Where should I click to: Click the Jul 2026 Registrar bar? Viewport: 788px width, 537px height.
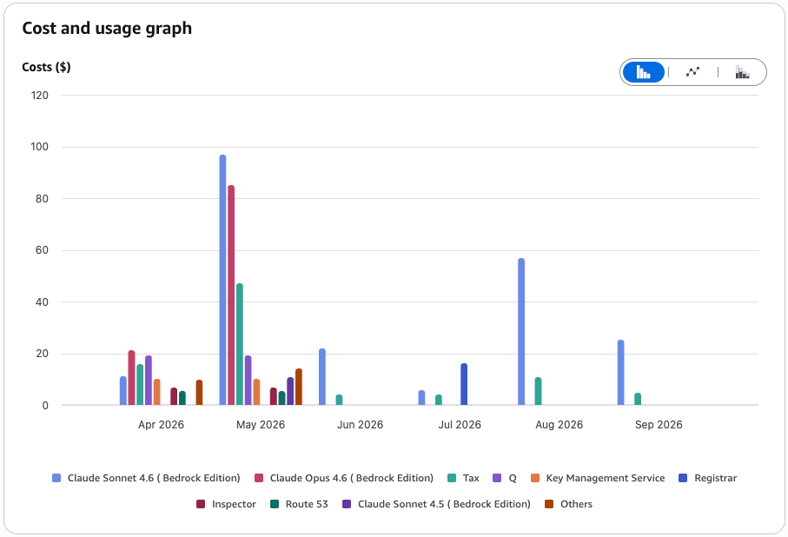point(464,384)
